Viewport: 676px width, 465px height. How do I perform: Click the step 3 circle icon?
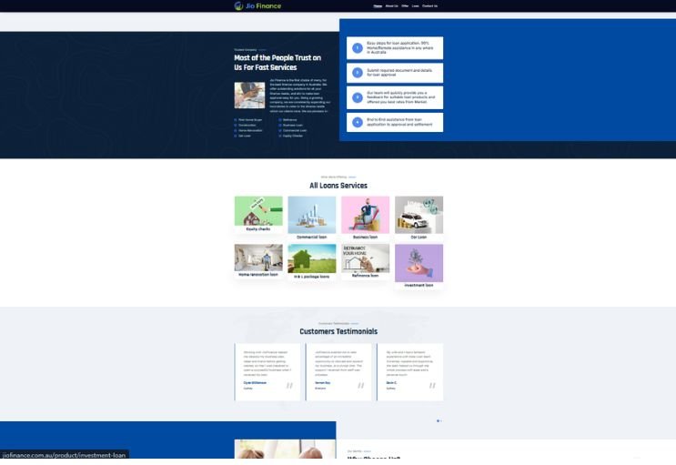[358, 97]
